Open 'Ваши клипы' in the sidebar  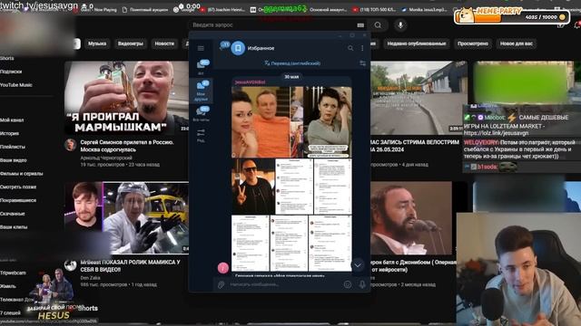click(x=14, y=227)
